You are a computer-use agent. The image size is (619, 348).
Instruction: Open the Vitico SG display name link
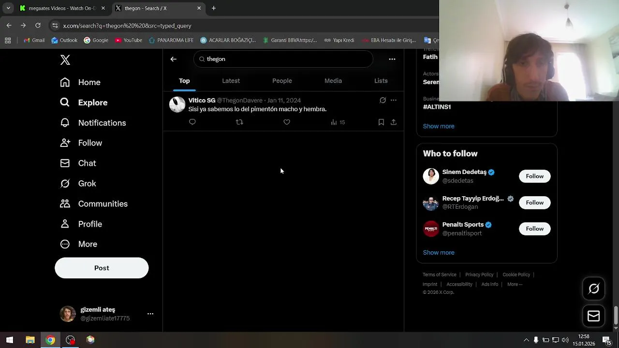(202, 101)
